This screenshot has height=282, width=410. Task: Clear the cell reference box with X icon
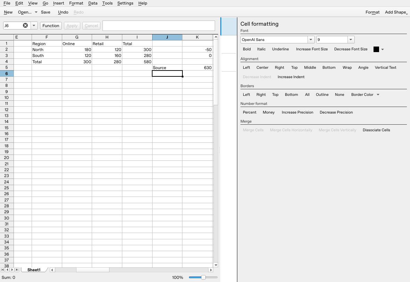tap(25, 25)
